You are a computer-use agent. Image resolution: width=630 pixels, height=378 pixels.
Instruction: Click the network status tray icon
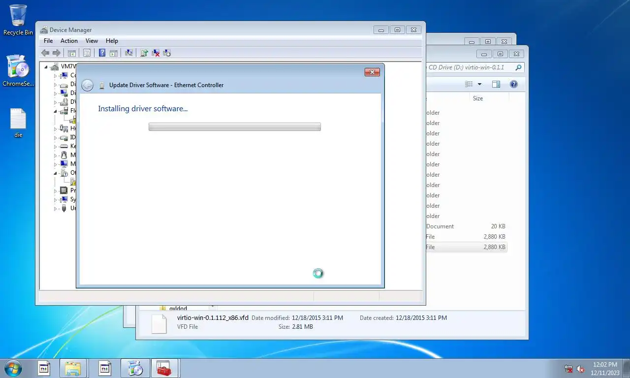click(x=568, y=369)
